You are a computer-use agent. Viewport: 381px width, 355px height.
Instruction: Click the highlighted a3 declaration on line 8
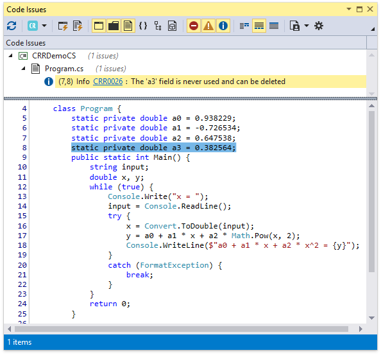tap(153, 148)
